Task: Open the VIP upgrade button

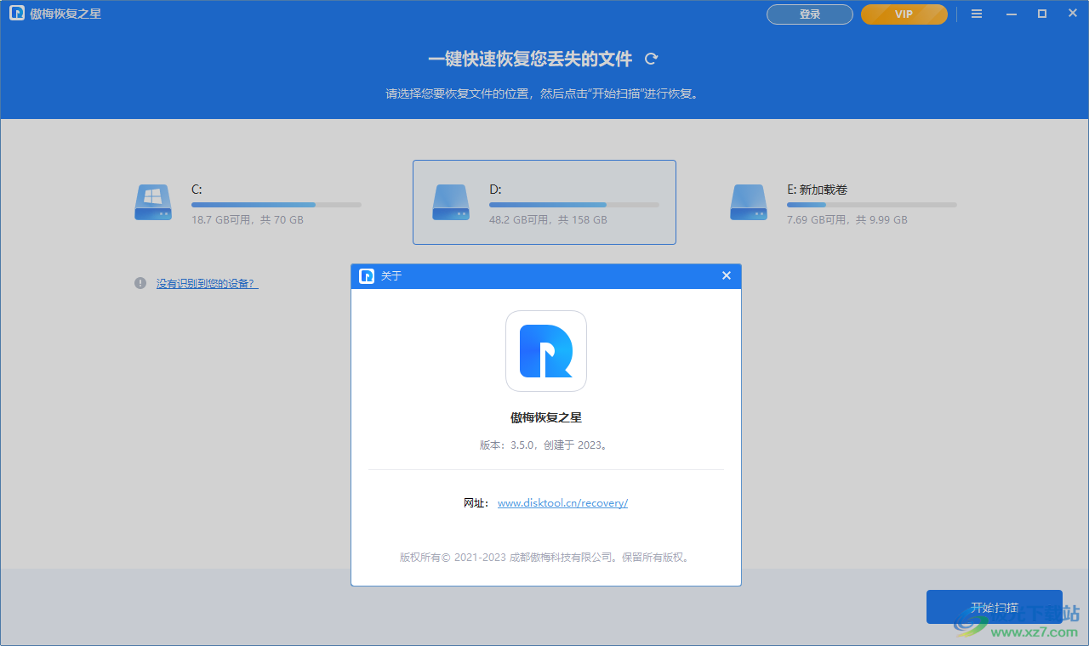Action: coord(904,14)
